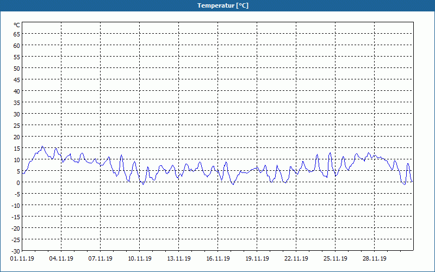Select the -30 value on the y-axis
Image resolution: width=435 pixels, height=272 pixels.
tap(16, 251)
